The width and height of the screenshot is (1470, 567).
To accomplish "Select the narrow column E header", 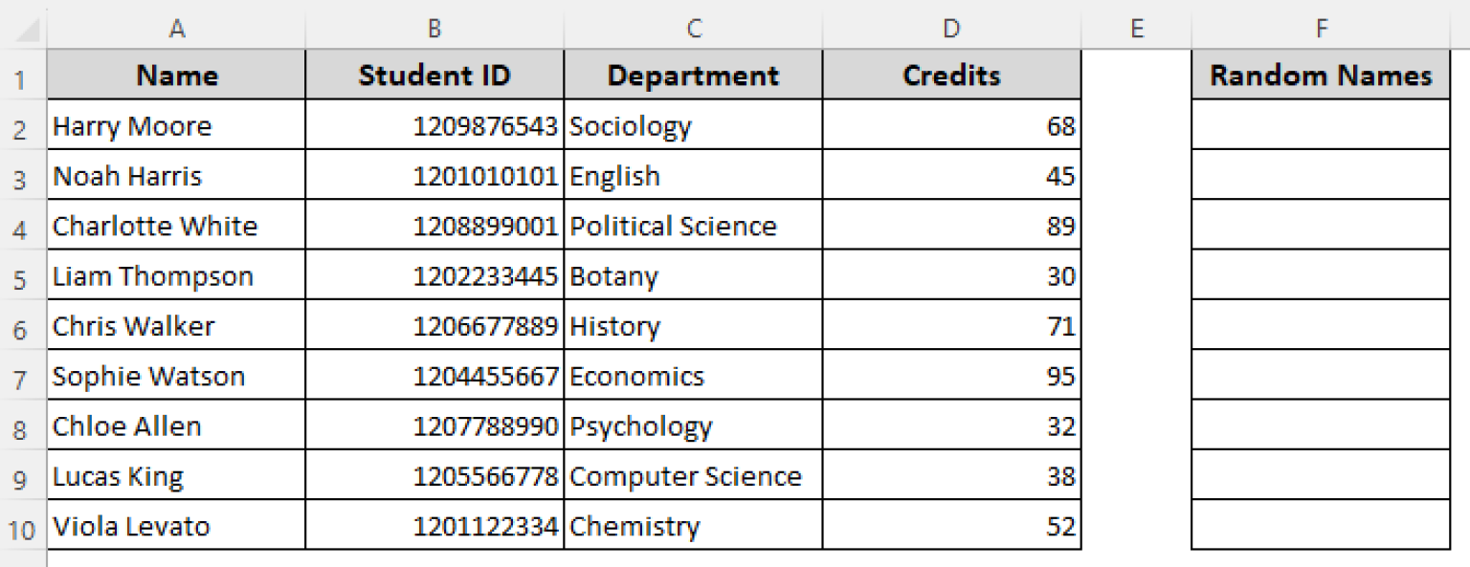I will point(1136,29).
